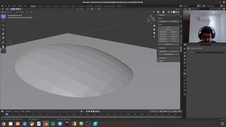Open the Blender application menu icon
The image size is (226, 127).
coord(2,6)
